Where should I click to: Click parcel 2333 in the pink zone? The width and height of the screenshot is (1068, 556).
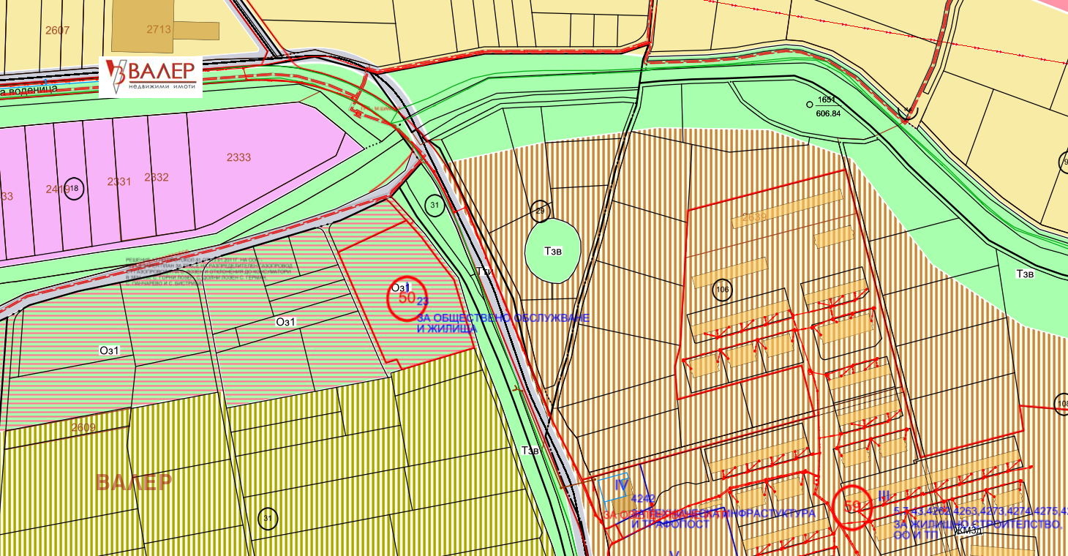pyautogui.click(x=238, y=157)
